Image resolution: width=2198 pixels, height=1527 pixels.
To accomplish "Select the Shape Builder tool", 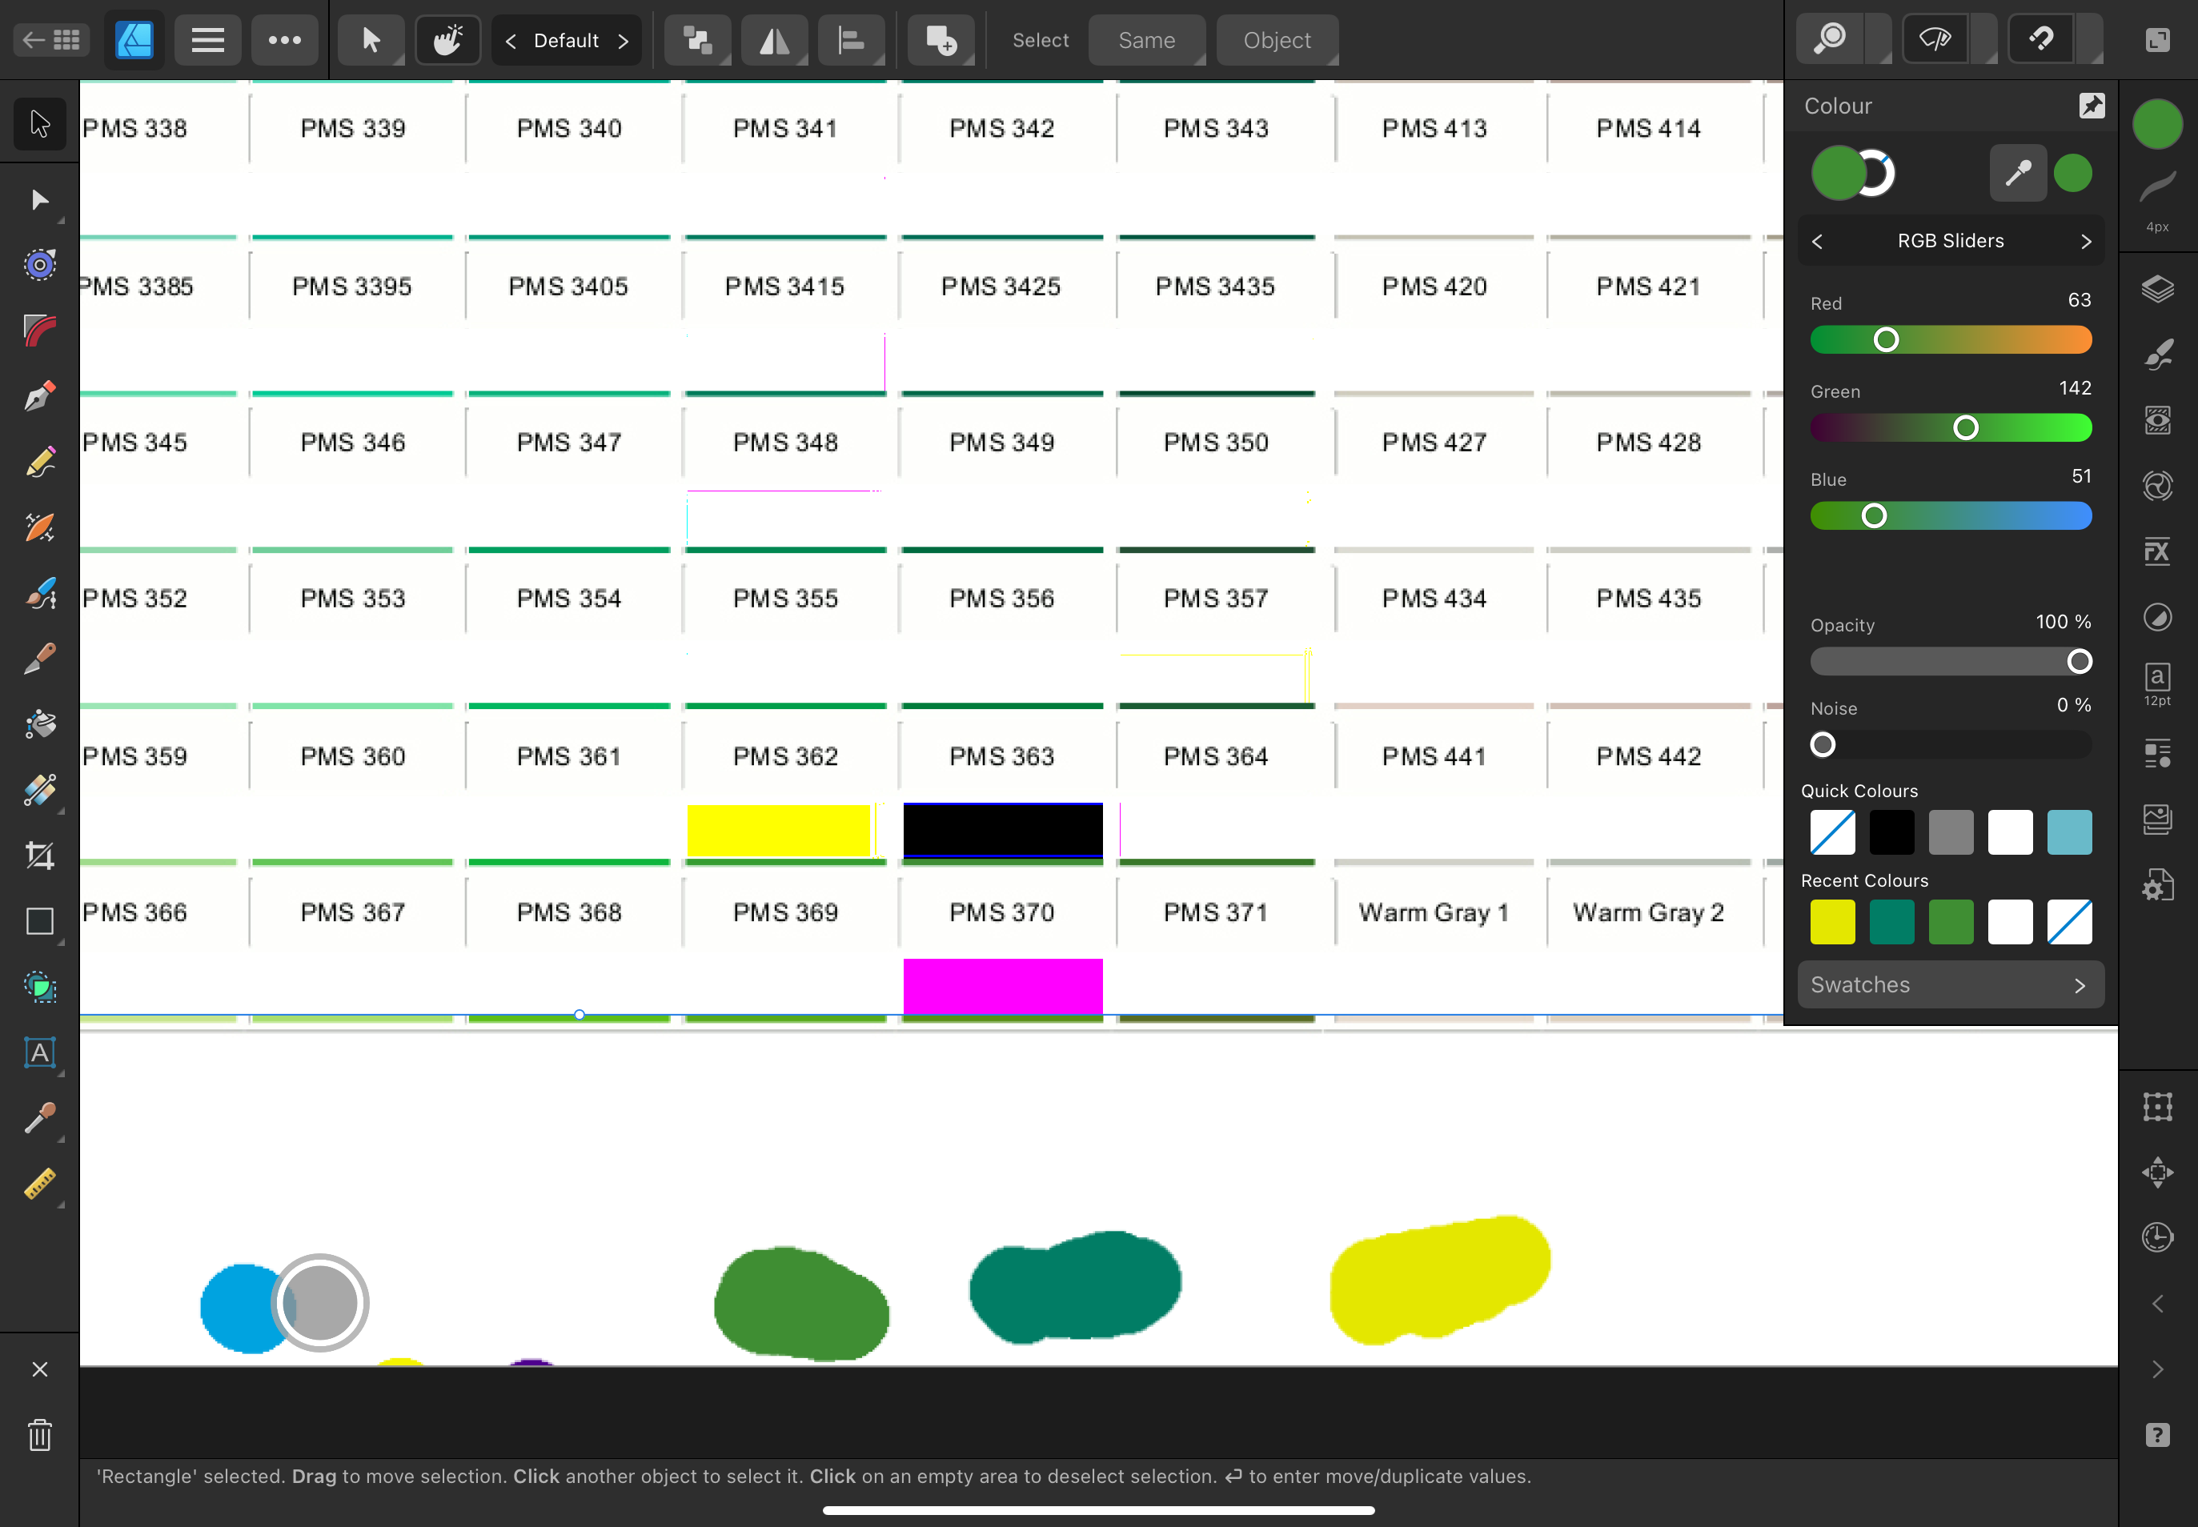I will point(39,987).
